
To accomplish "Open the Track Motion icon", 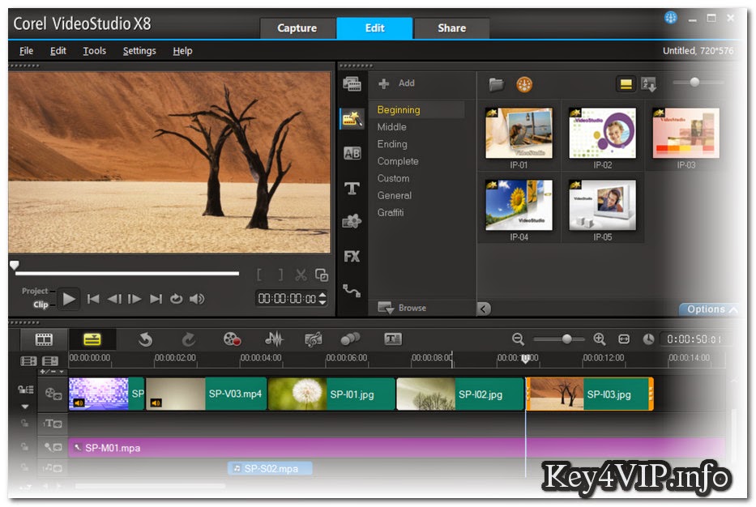I will click(x=350, y=339).
